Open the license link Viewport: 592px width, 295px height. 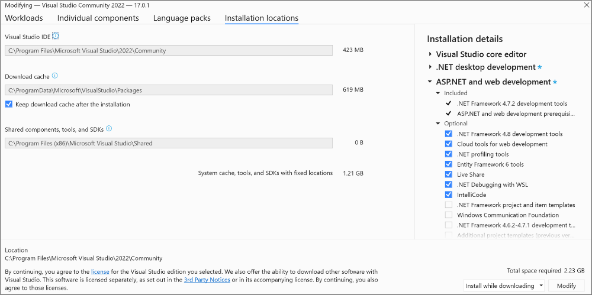[x=100, y=271]
